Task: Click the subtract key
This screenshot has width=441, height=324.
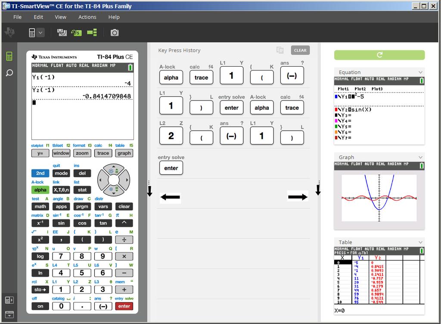Action: 124,273
